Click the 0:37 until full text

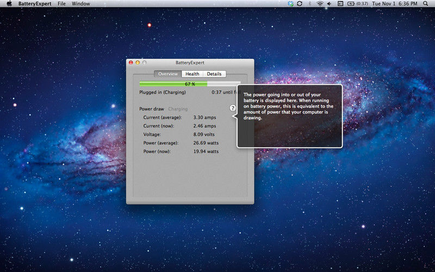click(225, 92)
